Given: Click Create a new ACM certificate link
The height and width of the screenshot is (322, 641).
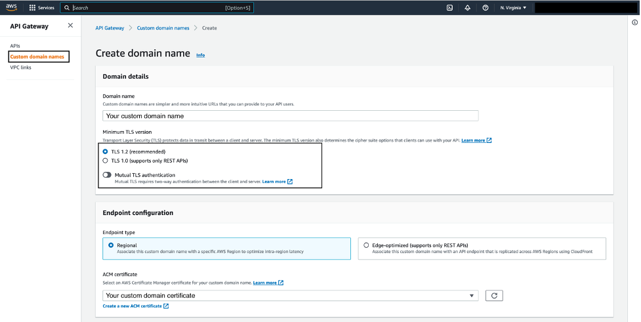Looking at the screenshot, I should point(132,306).
